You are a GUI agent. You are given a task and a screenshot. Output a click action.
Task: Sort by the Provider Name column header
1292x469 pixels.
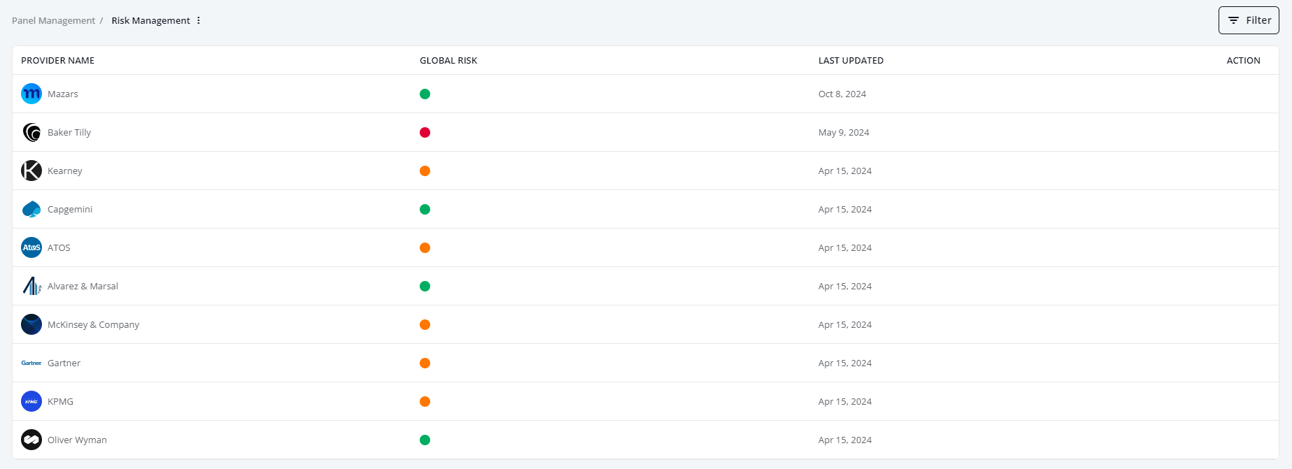(x=57, y=61)
